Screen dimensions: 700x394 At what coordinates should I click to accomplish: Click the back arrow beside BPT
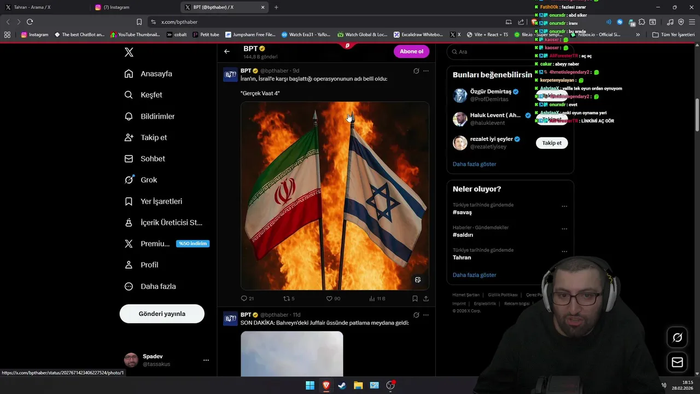point(227,51)
